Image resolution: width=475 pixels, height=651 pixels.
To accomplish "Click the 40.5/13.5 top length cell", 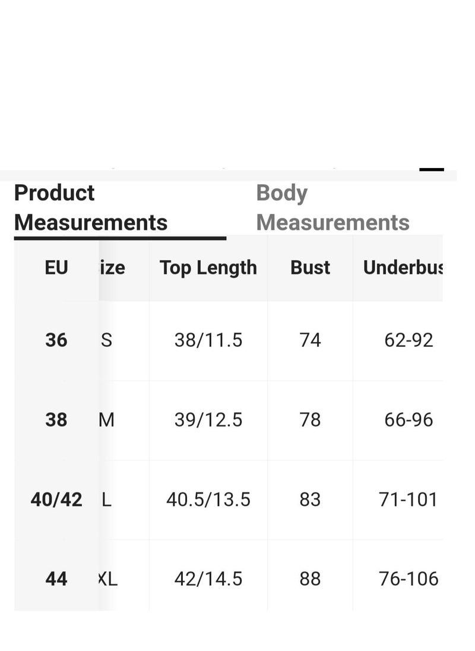I will click(x=208, y=500).
